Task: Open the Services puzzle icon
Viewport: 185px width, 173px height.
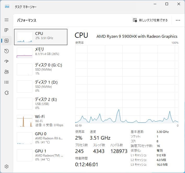Action: point(7,93)
